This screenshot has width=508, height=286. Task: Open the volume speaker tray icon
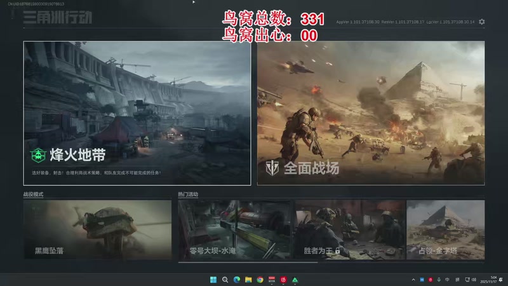click(x=474, y=280)
